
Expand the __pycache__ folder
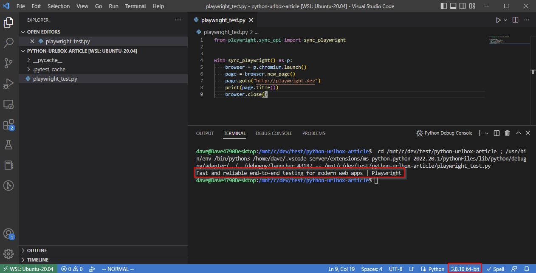click(47, 60)
